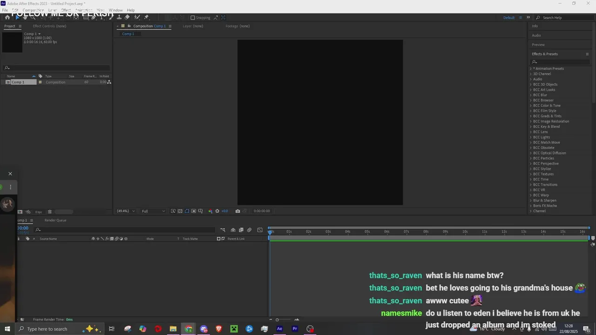The width and height of the screenshot is (596, 335).
Task: Open the File menu
Action: [x=5, y=10]
